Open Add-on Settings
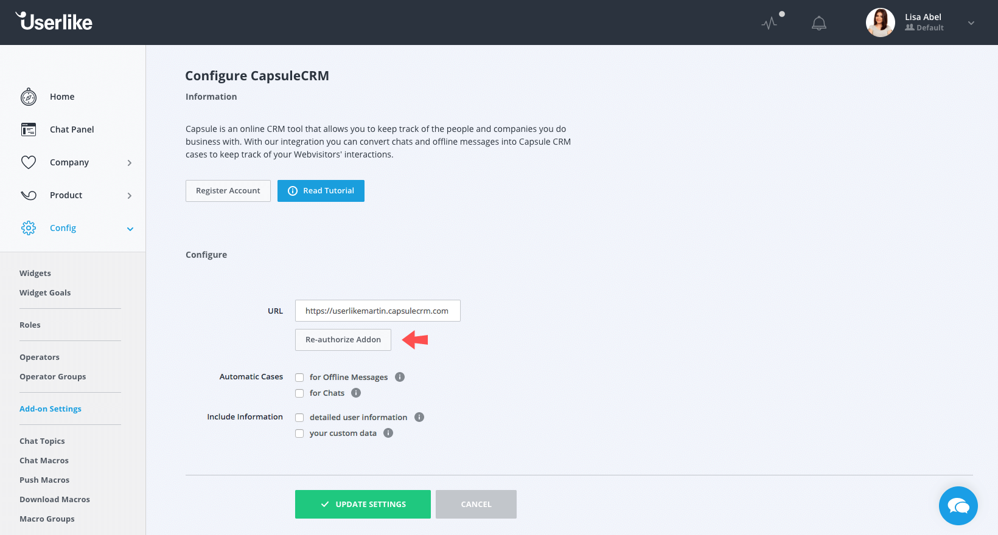 tap(51, 409)
